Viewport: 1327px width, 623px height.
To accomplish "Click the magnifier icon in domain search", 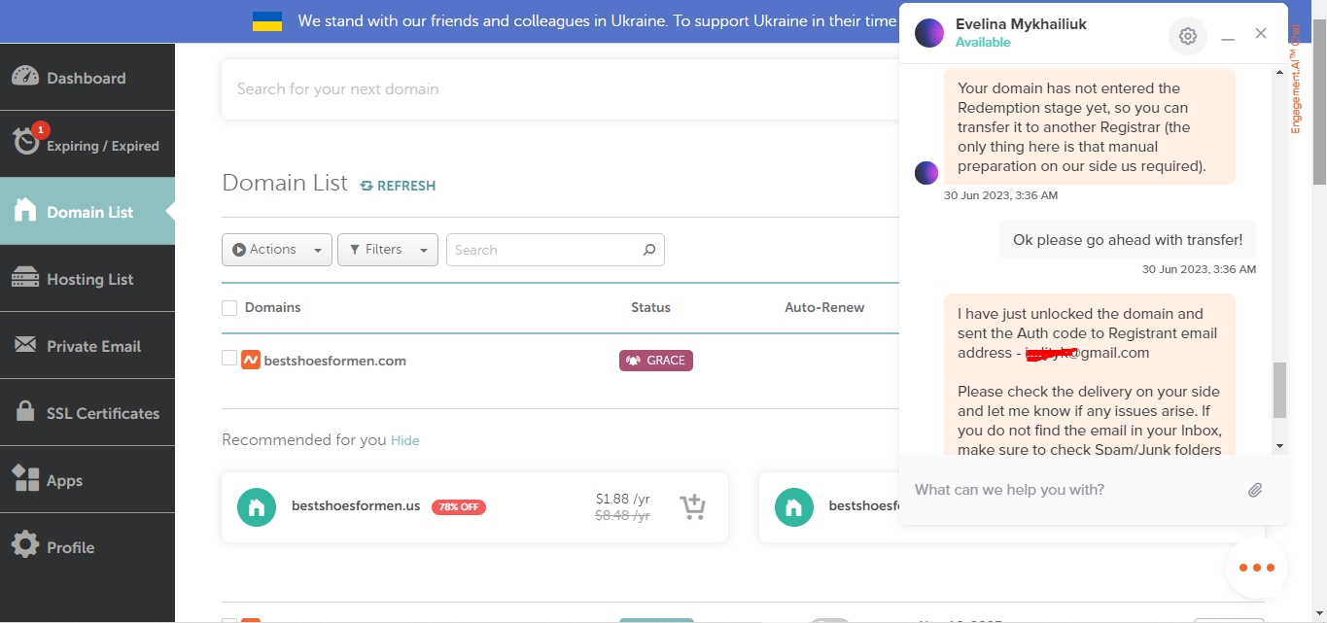I will (649, 250).
